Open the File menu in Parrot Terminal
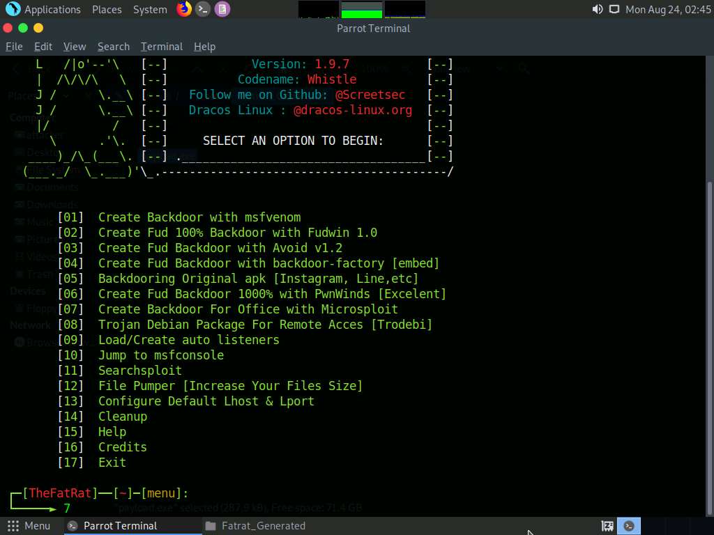 [x=14, y=47]
